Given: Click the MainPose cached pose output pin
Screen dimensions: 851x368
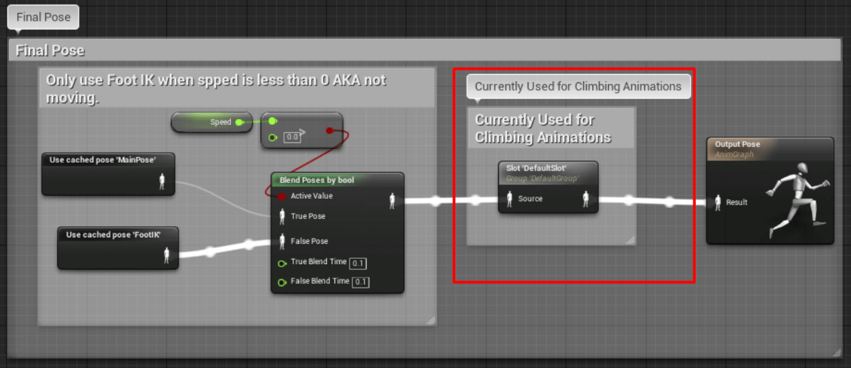Looking at the screenshot, I should (x=162, y=182).
